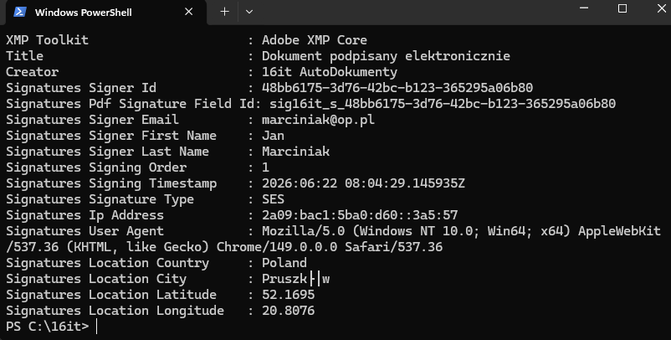The width and height of the screenshot is (671, 340).
Task: Click the 'Signatures Signer First Name' label
Action: (111, 136)
